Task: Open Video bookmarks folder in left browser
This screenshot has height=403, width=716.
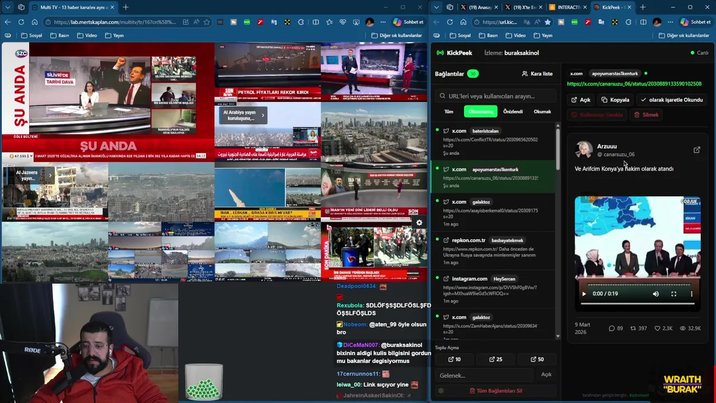Action: pos(87,35)
